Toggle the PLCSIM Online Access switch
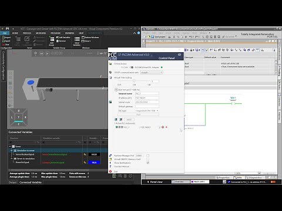 point(132,67)
